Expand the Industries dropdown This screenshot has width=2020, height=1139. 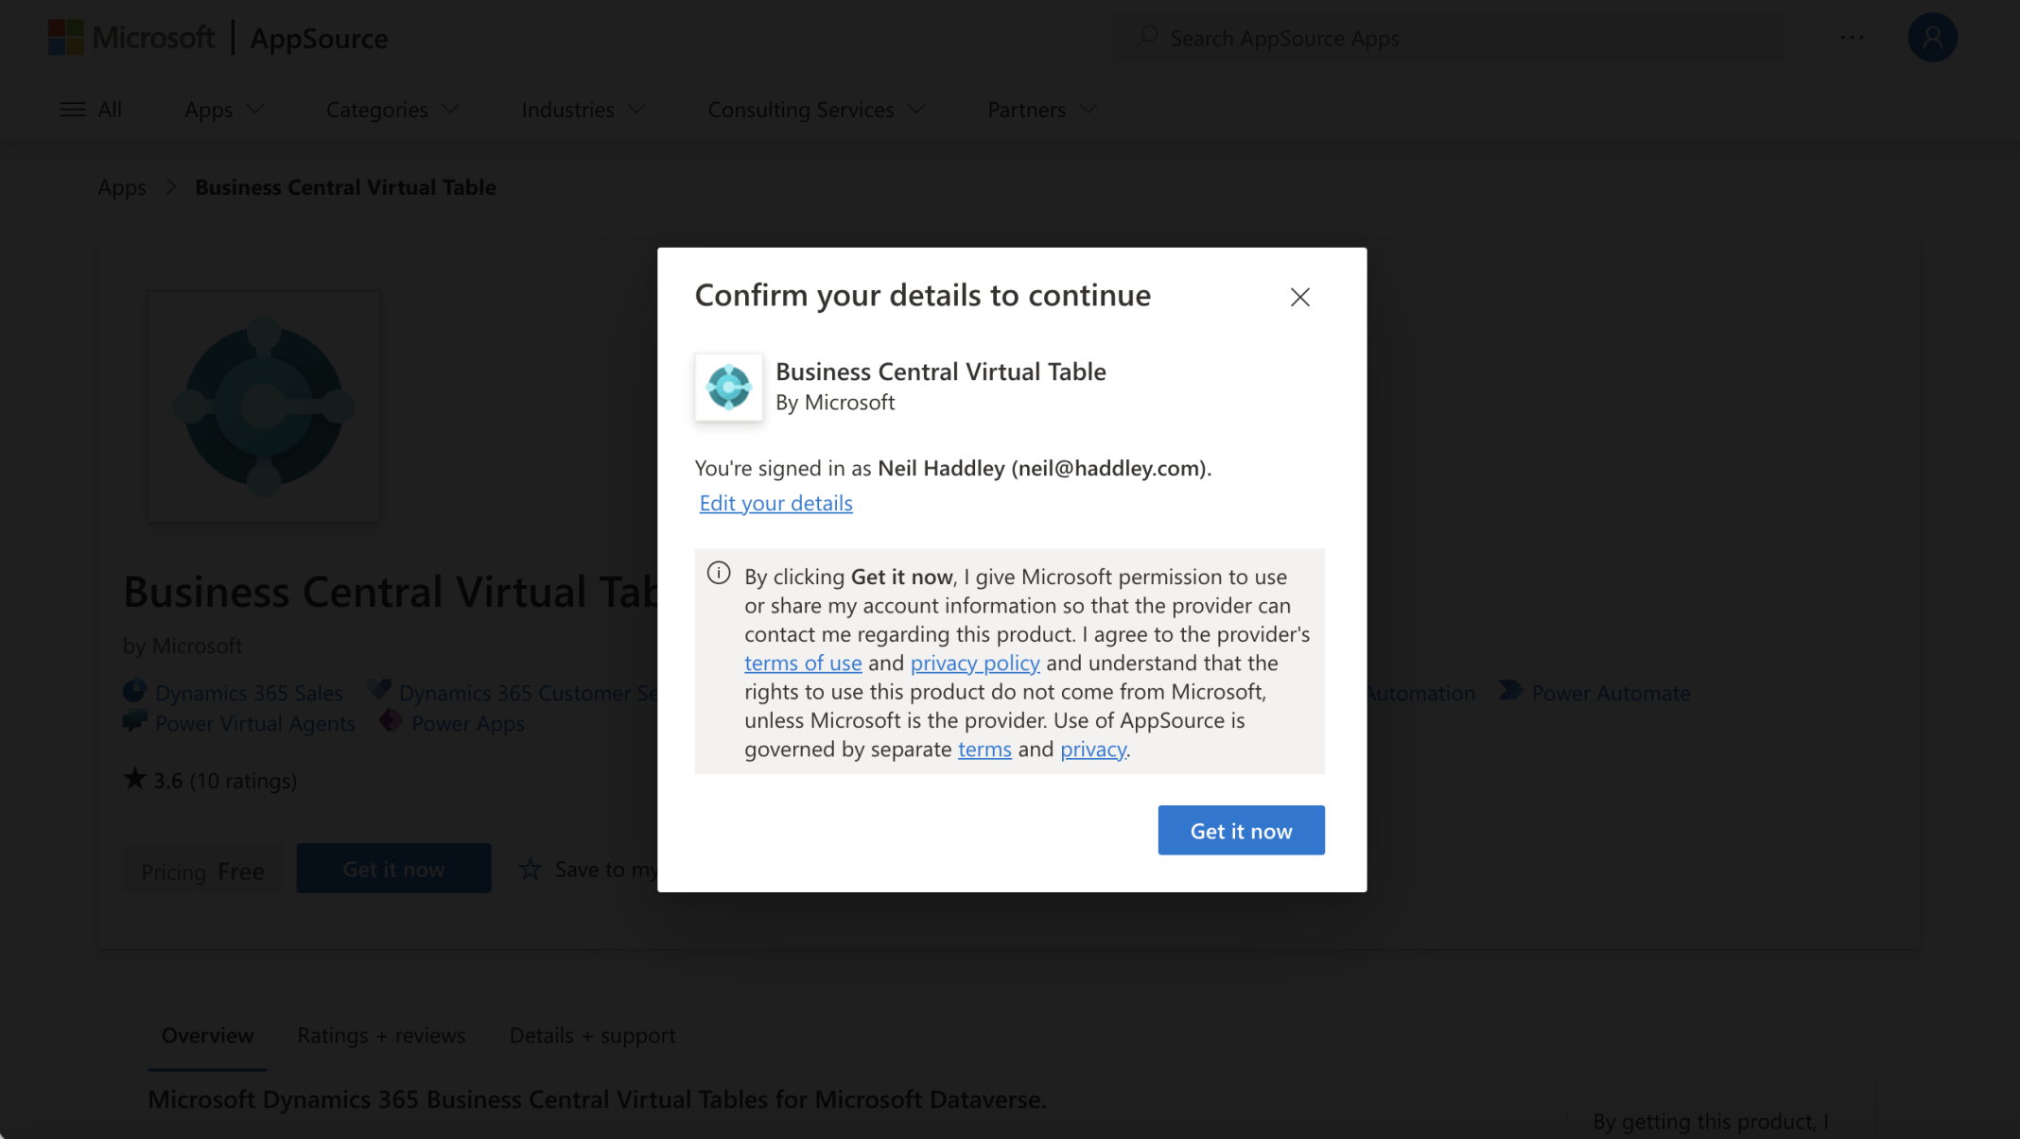583,110
